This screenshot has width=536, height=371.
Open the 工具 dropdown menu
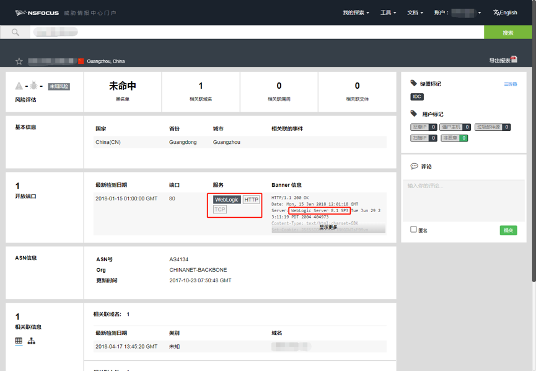[x=389, y=12]
